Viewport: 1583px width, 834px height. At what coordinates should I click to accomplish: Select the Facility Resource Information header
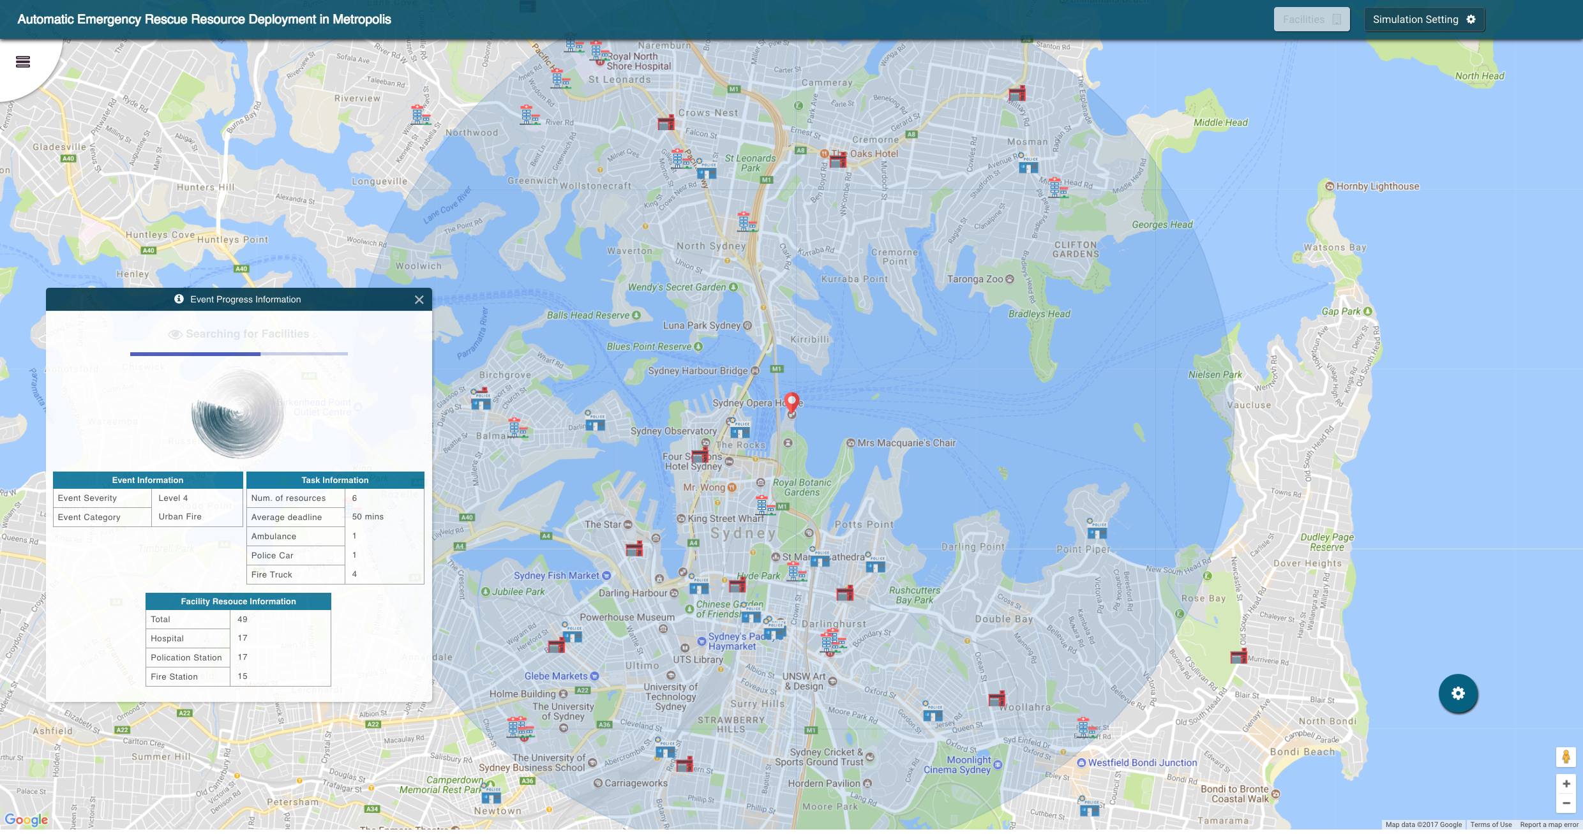[238, 602]
